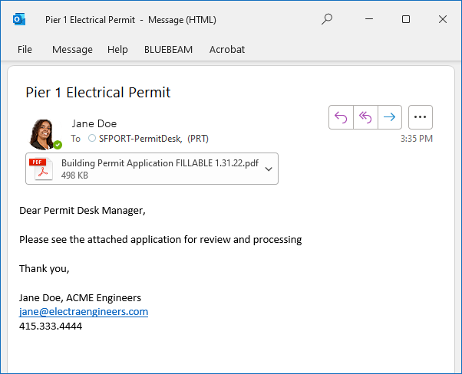This screenshot has width=462, height=374.
Task: Click the sentence about attached application
Action: [x=160, y=240]
